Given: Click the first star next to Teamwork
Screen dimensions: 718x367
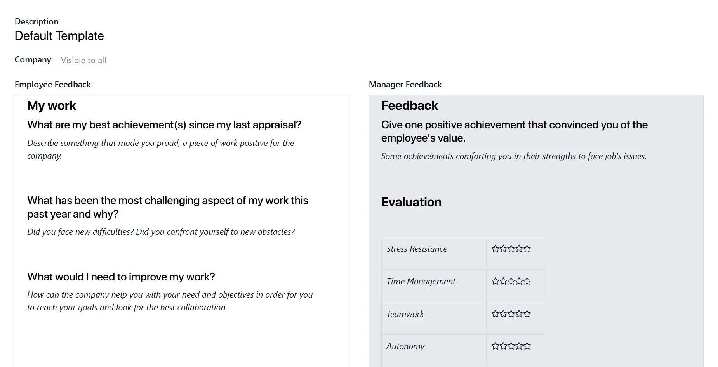Looking at the screenshot, I should tap(495, 314).
